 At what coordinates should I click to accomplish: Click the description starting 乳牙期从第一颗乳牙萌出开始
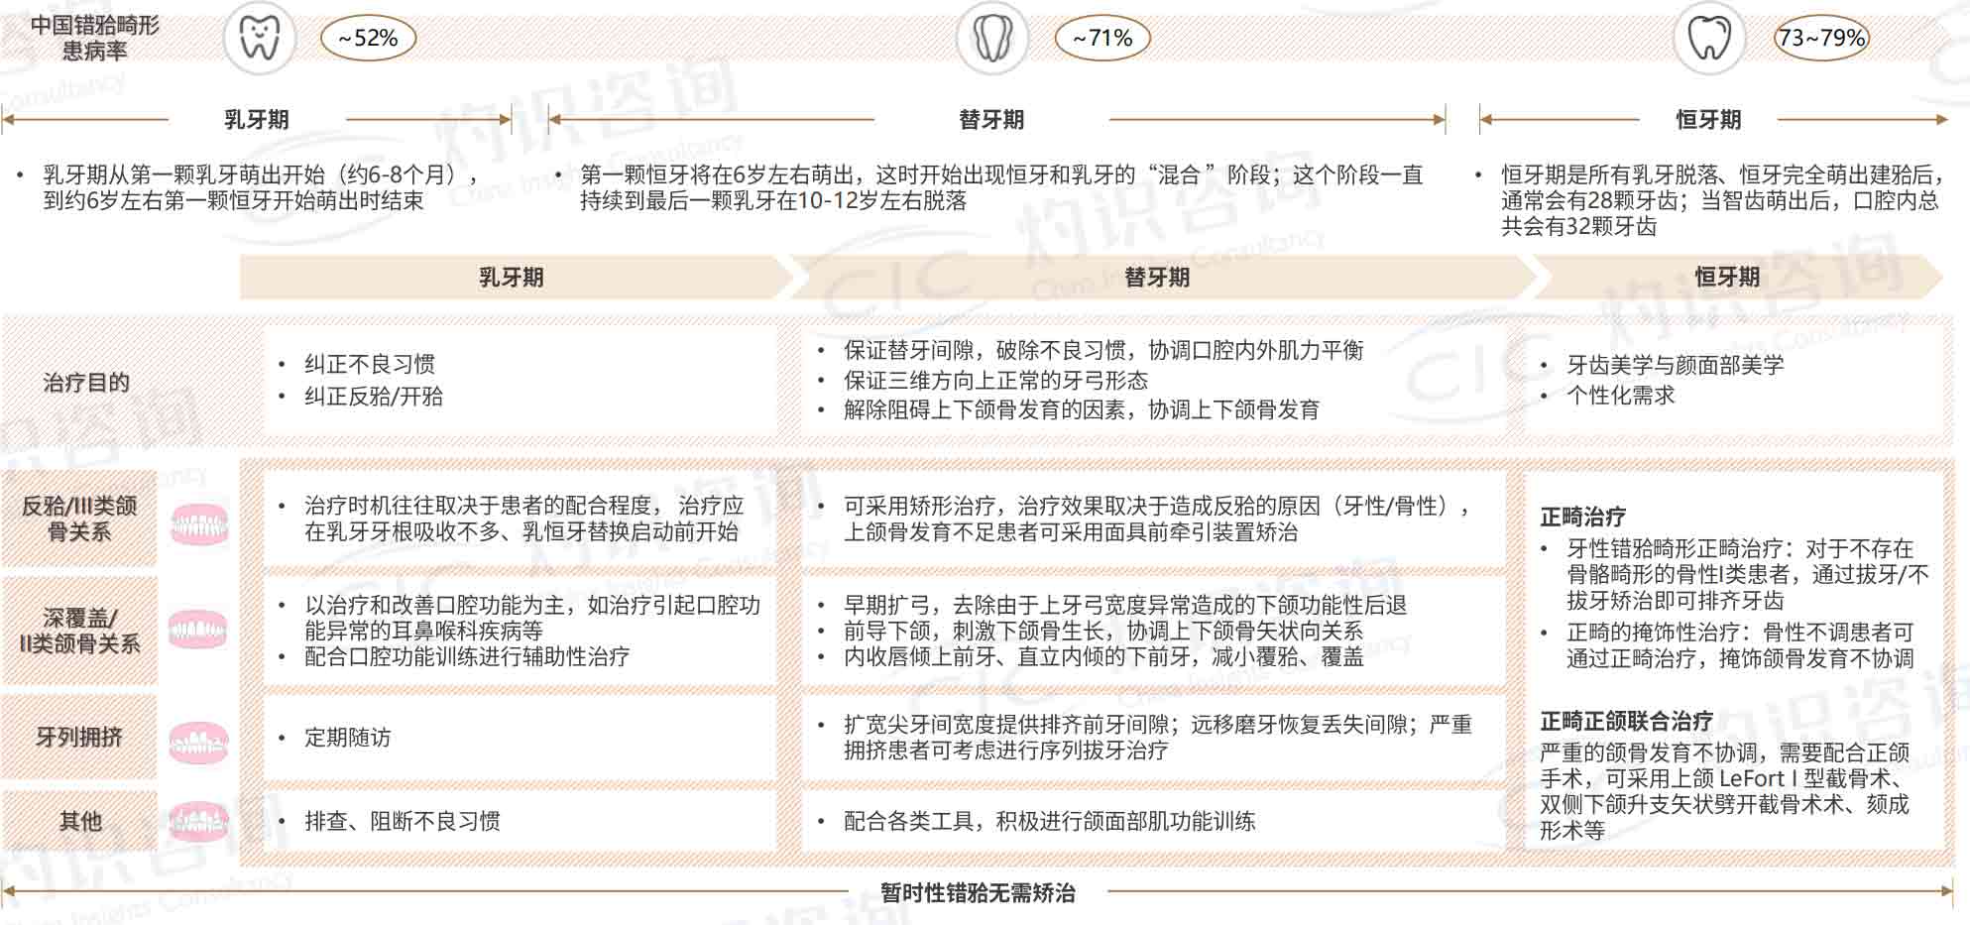pos(262,187)
